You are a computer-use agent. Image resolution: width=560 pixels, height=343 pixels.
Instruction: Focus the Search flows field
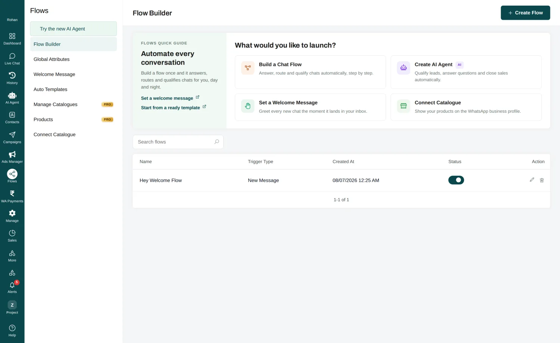(x=178, y=142)
